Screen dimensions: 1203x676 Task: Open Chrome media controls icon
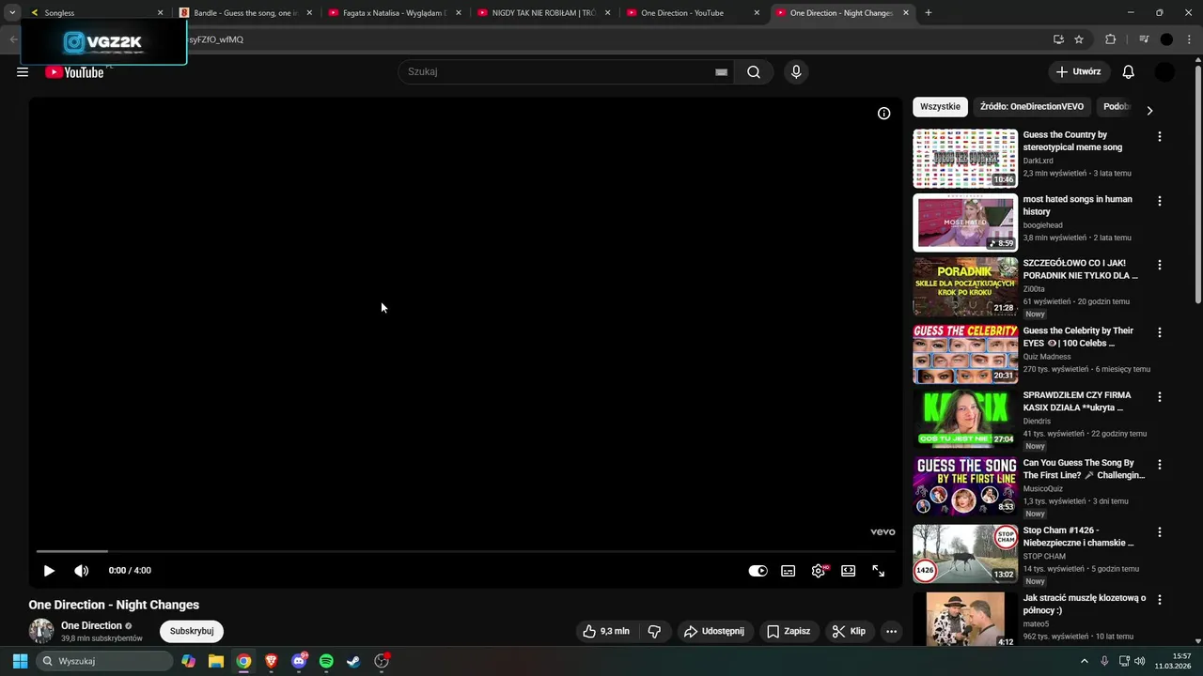click(x=1144, y=39)
